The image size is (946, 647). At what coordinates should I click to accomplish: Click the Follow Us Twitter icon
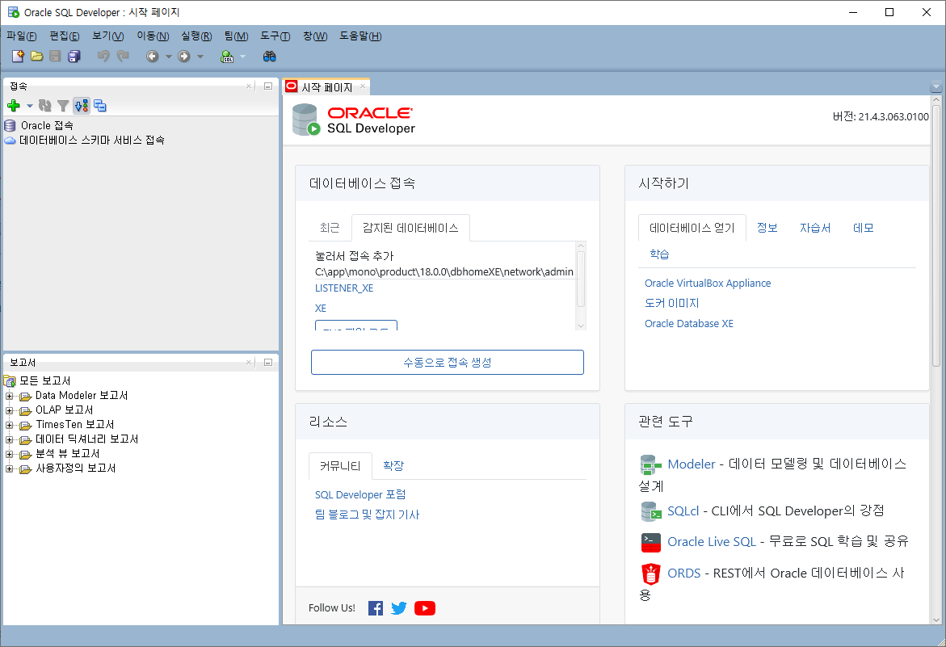tap(399, 607)
